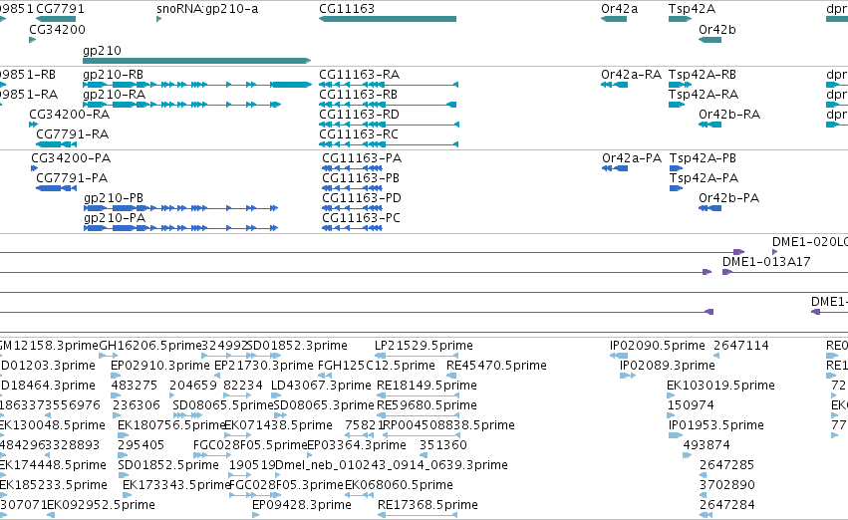
Task: Select the Or42a-PA protein feature
Action: point(615,168)
